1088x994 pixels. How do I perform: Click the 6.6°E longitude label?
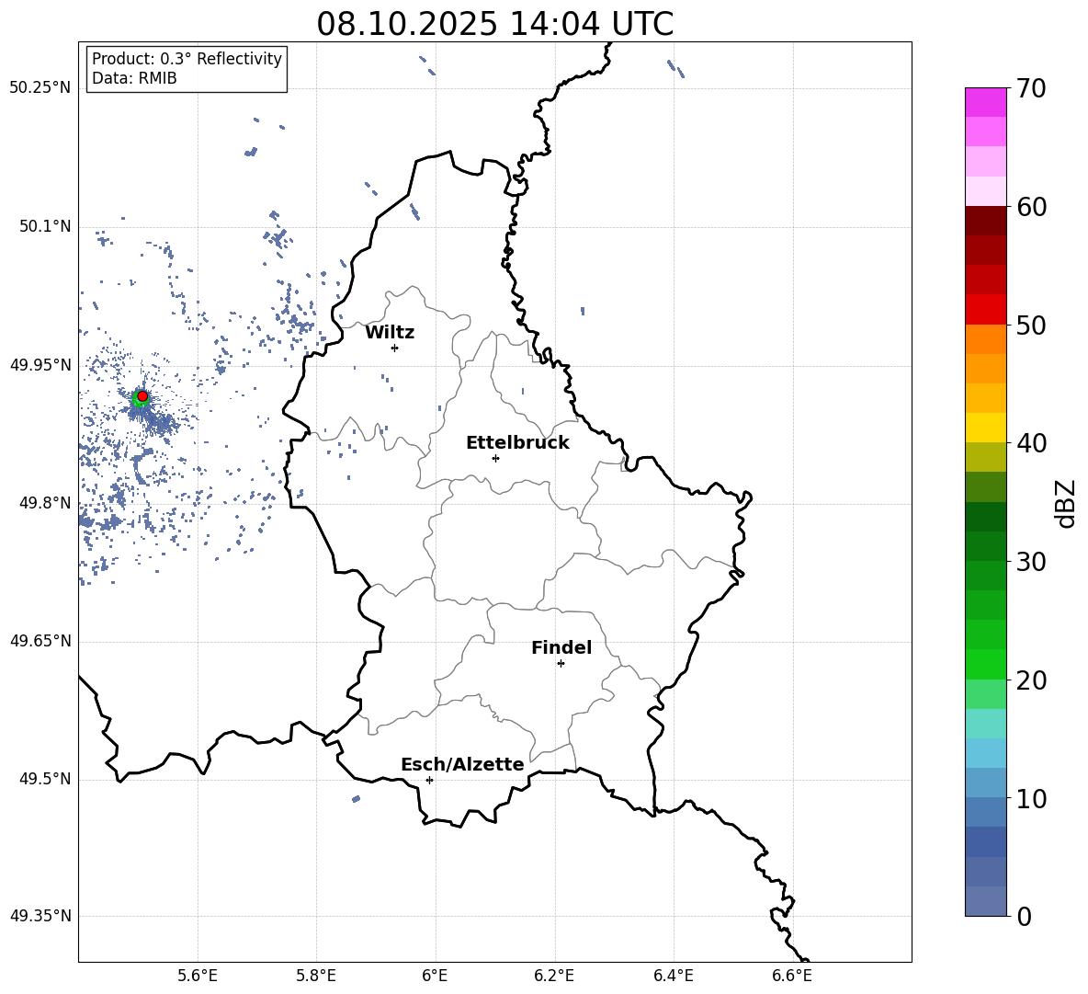pyautogui.click(x=792, y=976)
